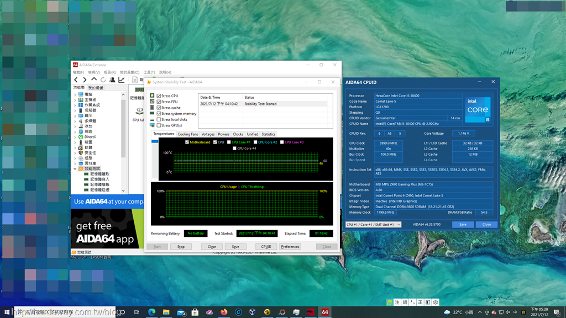This screenshot has height=318, width=566.
Task: Show the CPU Core #1 temperature line
Action: pos(229,142)
